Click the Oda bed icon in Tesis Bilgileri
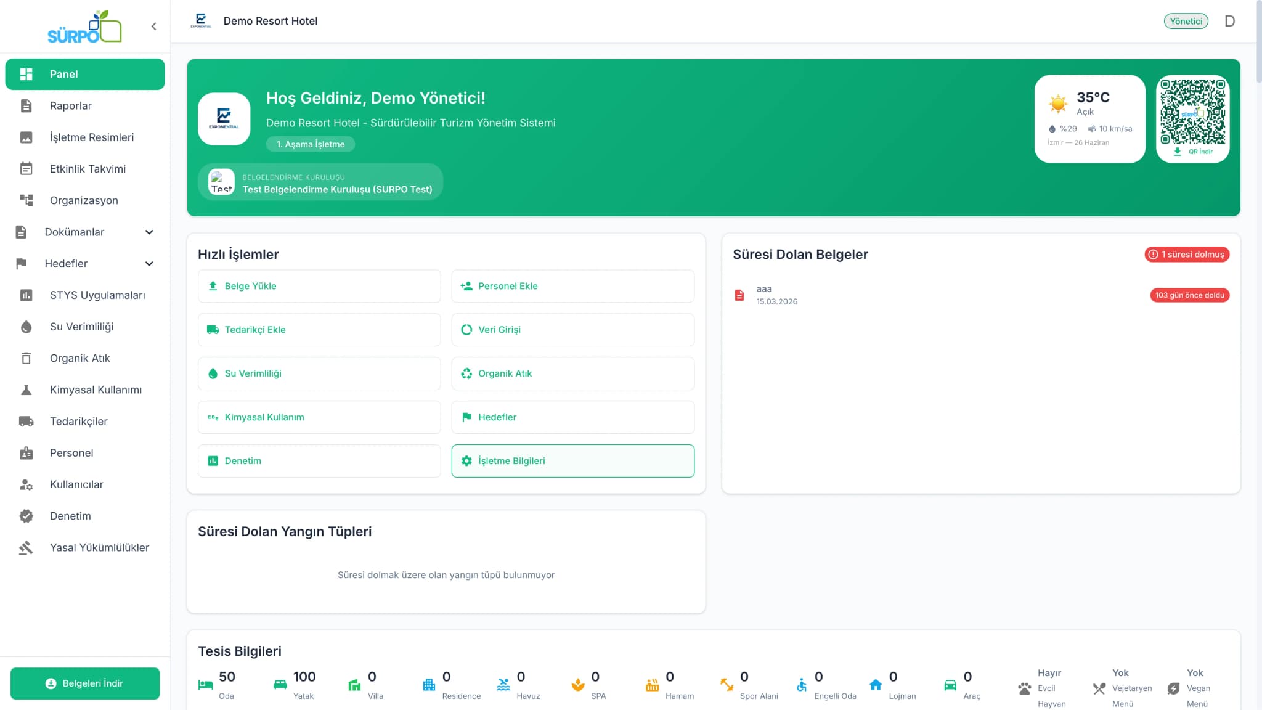 pos(206,685)
